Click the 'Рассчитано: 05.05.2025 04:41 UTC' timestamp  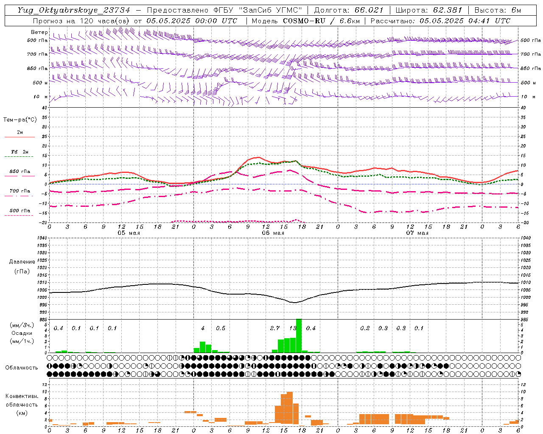[440, 21]
